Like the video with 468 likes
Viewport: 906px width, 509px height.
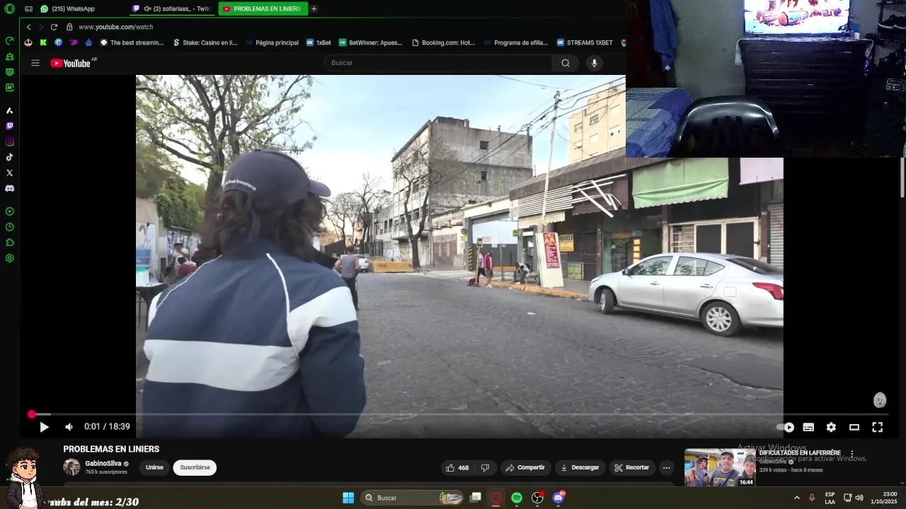pos(457,467)
